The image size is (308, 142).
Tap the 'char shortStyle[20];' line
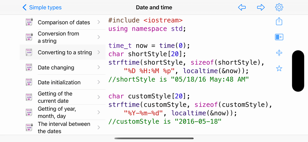(x=147, y=54)
